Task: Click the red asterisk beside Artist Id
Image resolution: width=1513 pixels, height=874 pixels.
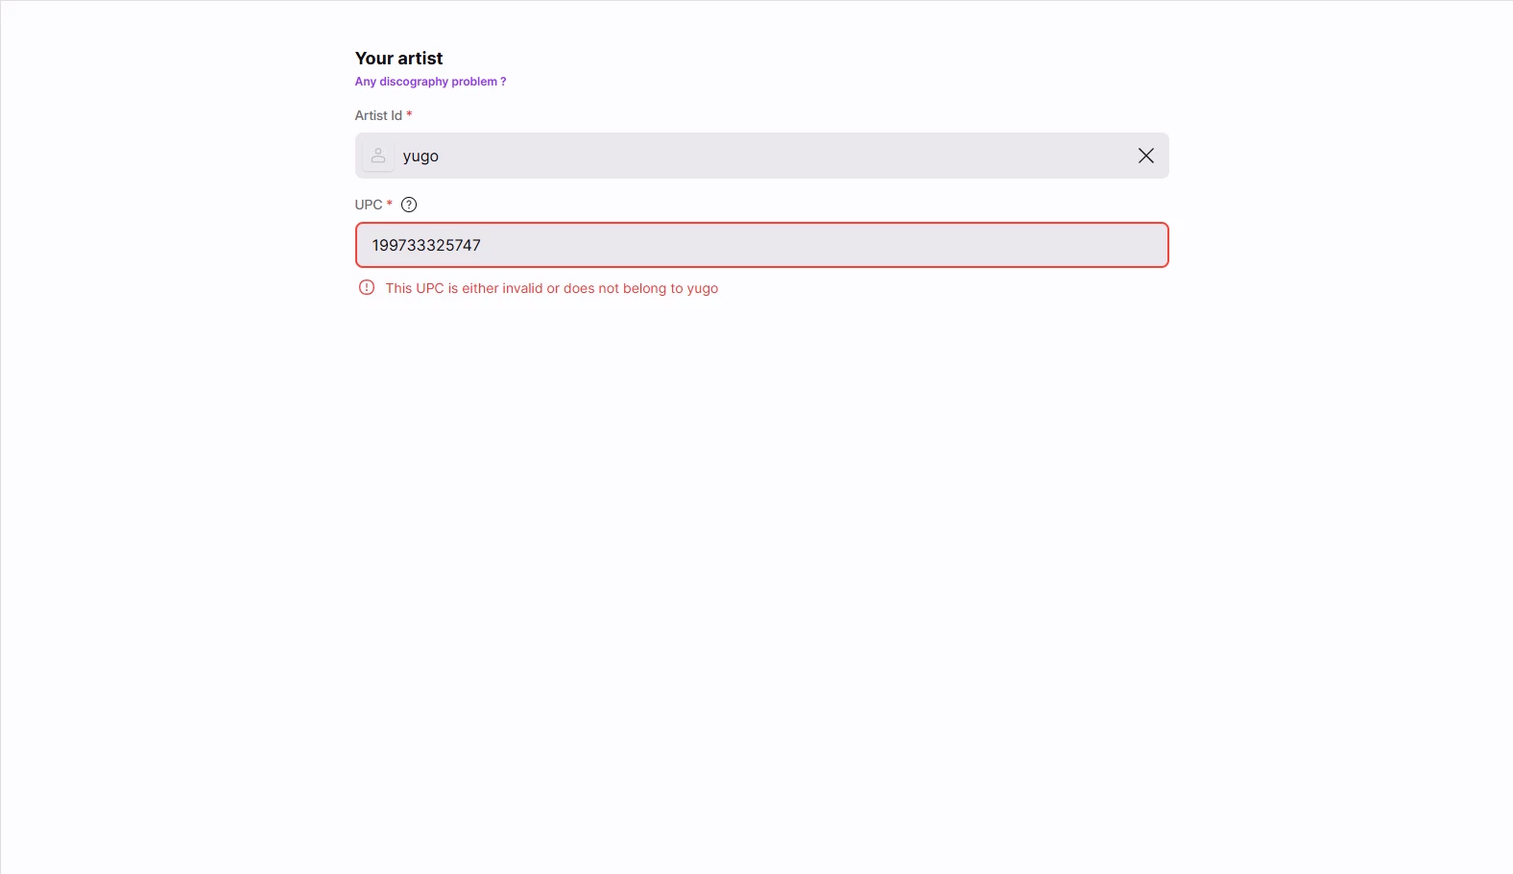Action: point(409,114)
